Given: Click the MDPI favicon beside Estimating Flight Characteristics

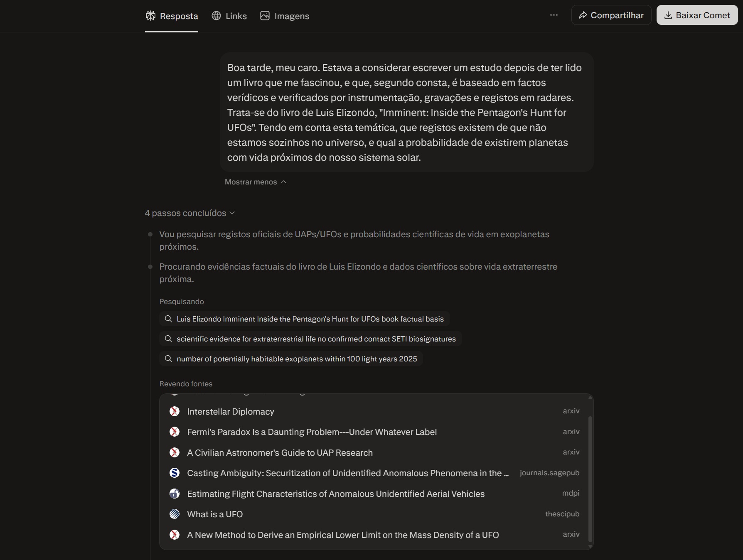Looking at the screenshot, I should click(175, 494).
